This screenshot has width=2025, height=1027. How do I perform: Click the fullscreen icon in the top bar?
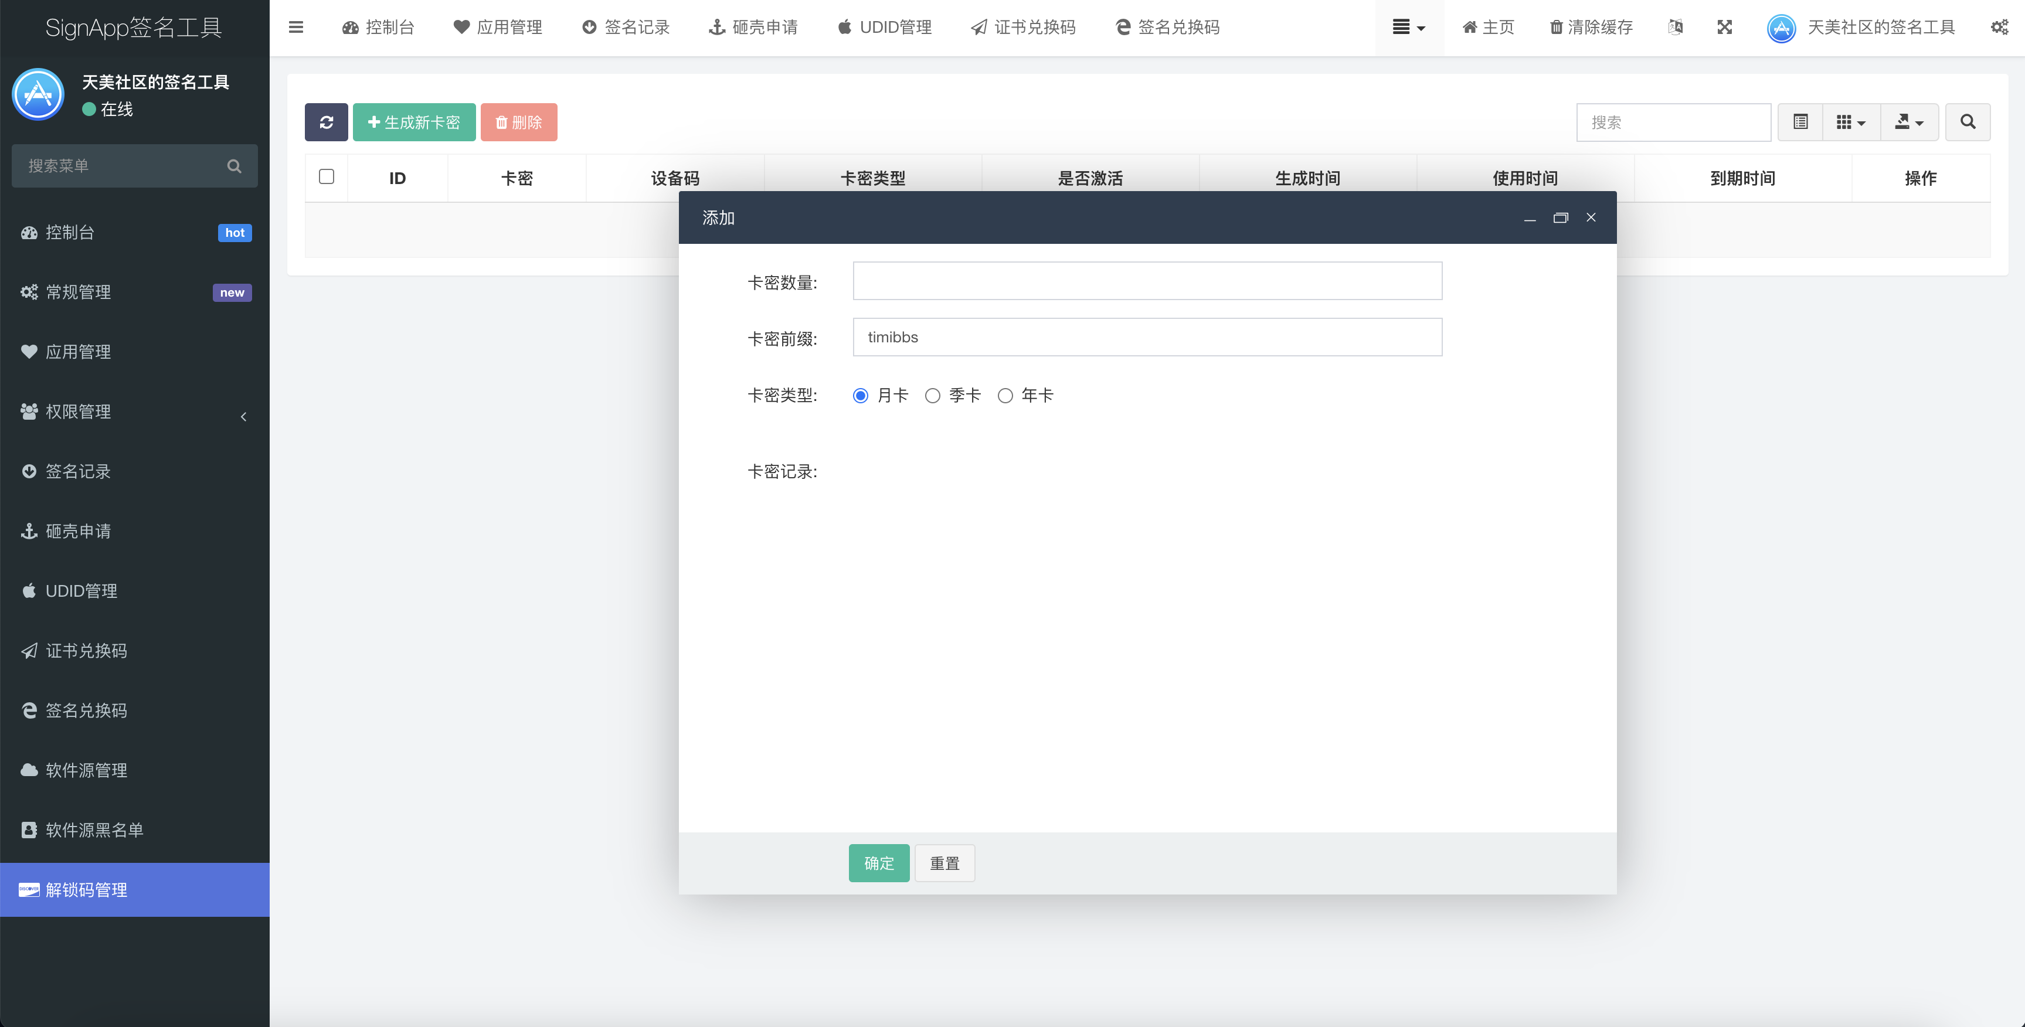pos(1724,28)
